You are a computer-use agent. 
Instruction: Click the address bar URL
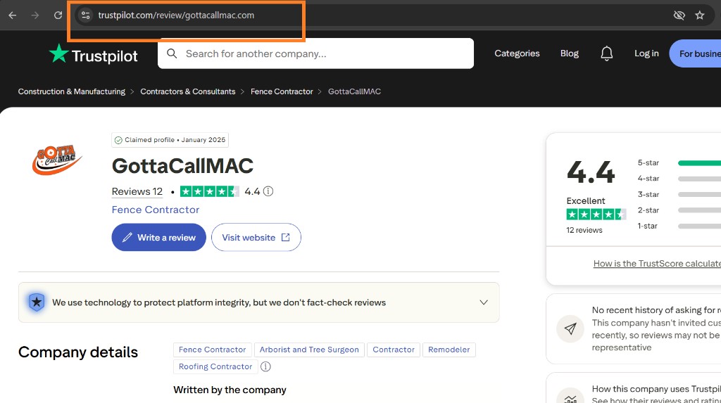pos(175,15)
